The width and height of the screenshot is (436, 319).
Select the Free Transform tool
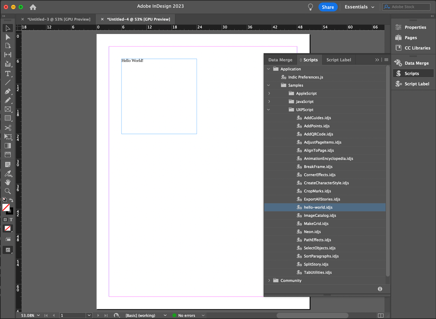point(8,137)
